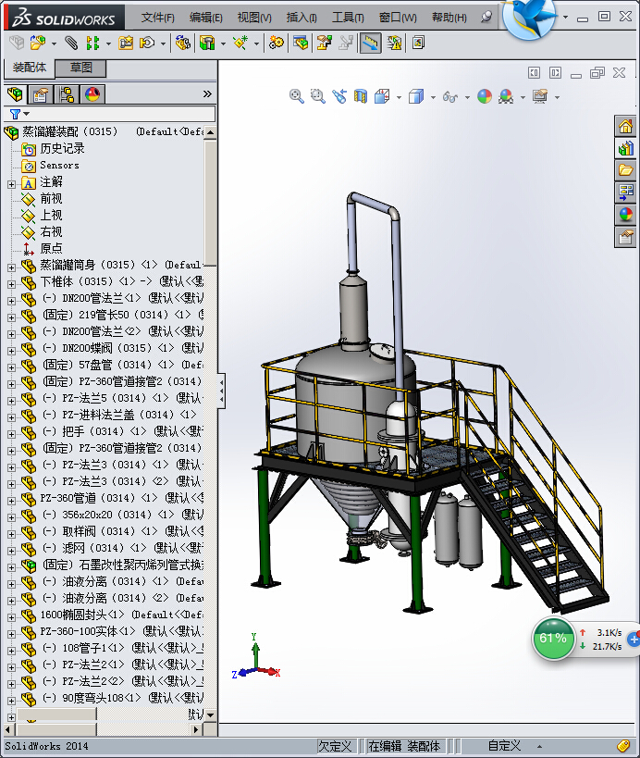Open the Design Library task pane

(625, 148)
